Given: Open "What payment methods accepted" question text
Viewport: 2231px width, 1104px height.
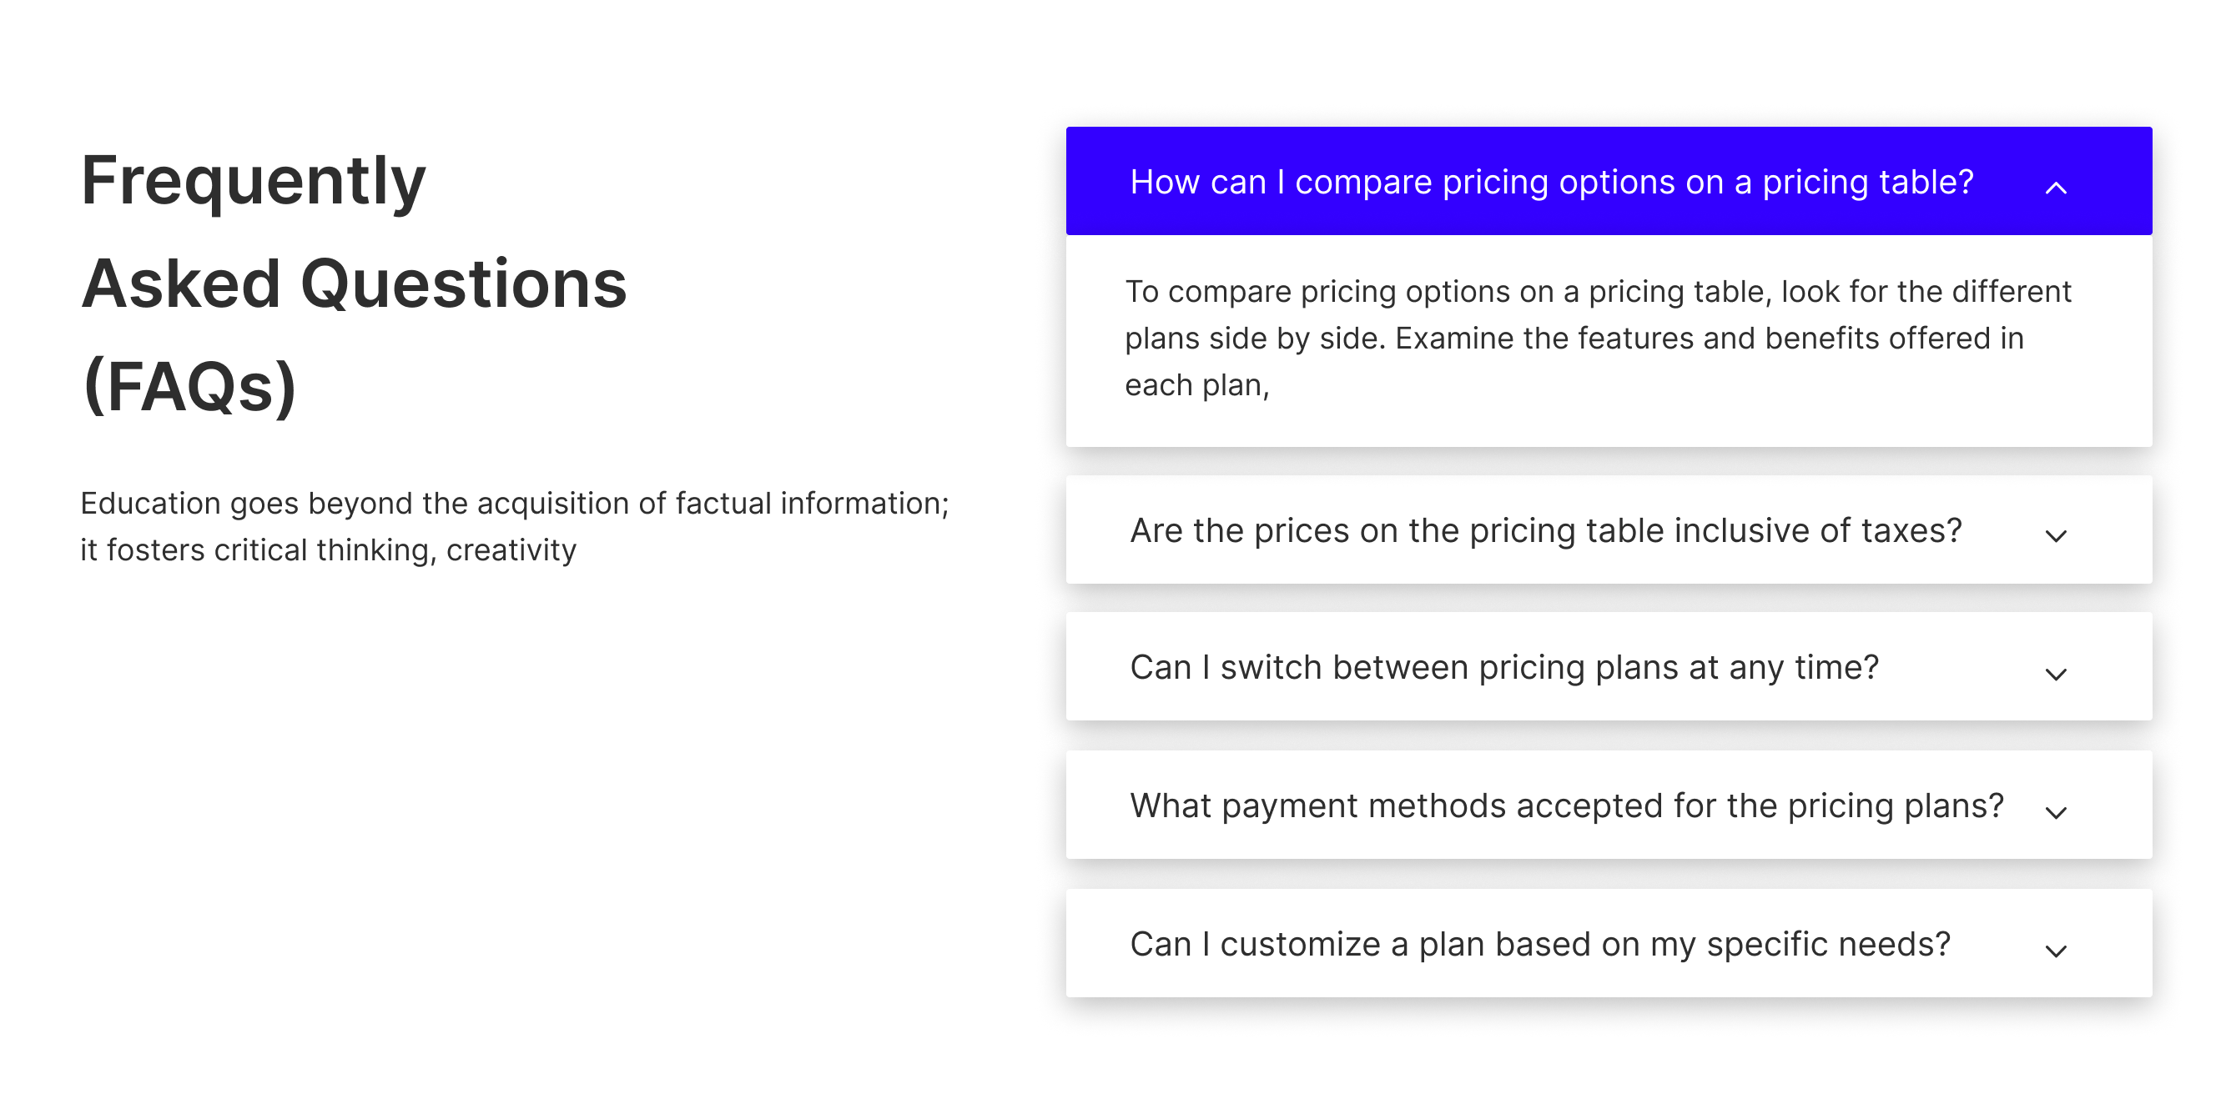Looking at the screenshot, I should coord(1566,805).
